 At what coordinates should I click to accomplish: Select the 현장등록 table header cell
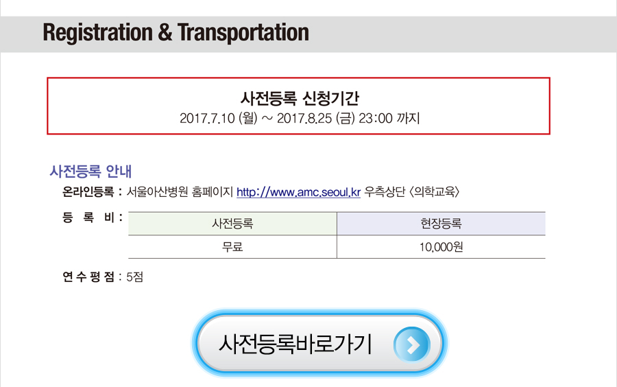tap(441, 224)
